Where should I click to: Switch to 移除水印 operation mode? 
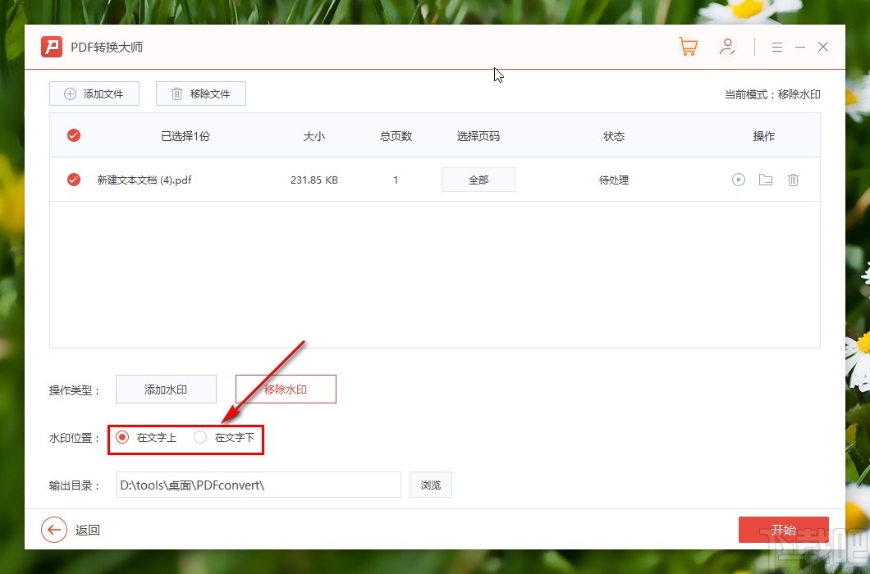pos(286,389)
